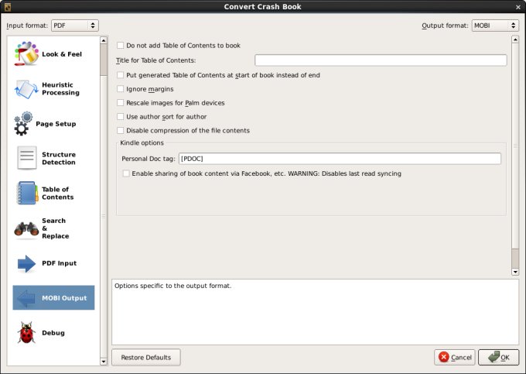Click the Look & Feel paint bucket icon
Image resolution: width=526 pixels, height=374 pixels.
point(26,53)
